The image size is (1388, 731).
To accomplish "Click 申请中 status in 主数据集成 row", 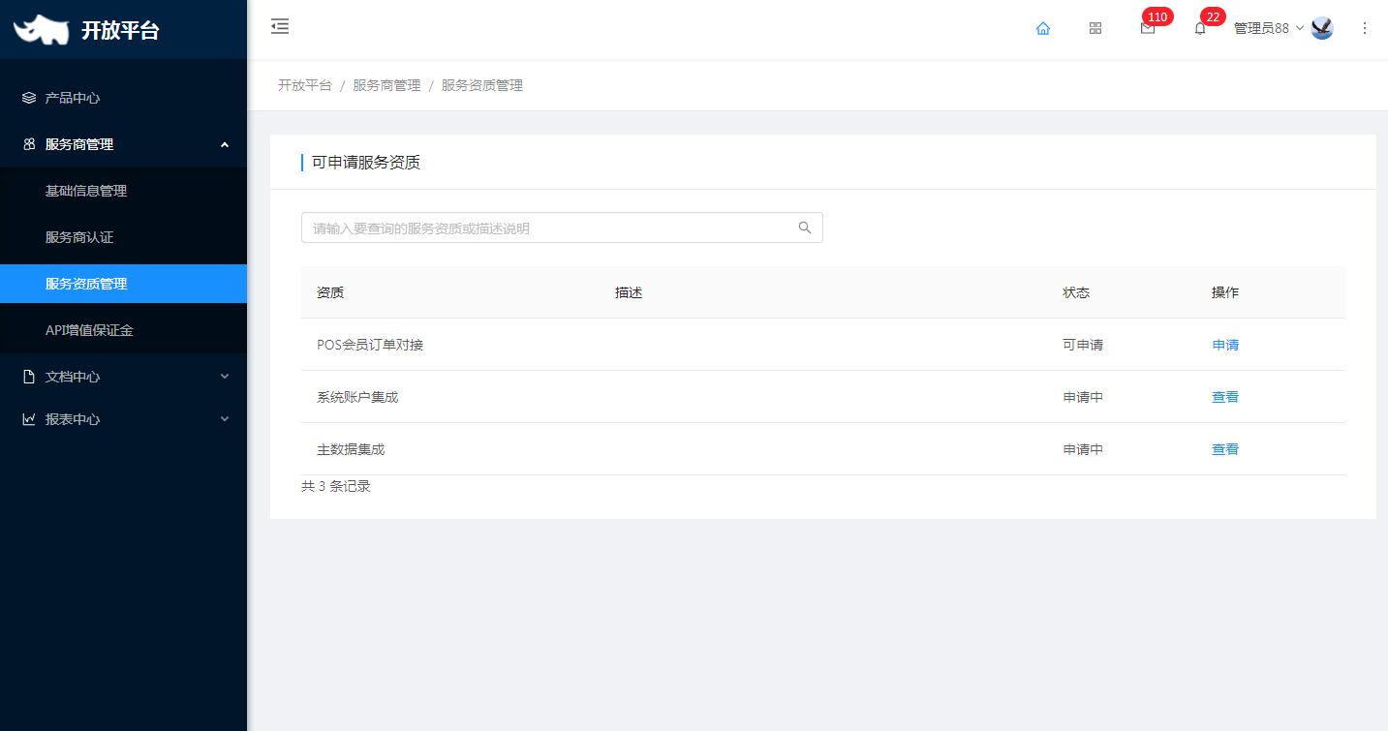I will (x=1083, y=449).
